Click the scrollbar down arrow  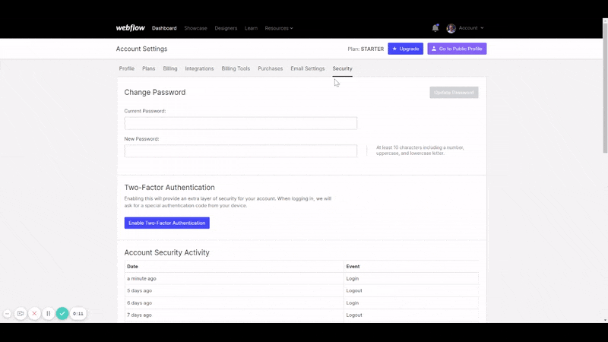[605, 320]
